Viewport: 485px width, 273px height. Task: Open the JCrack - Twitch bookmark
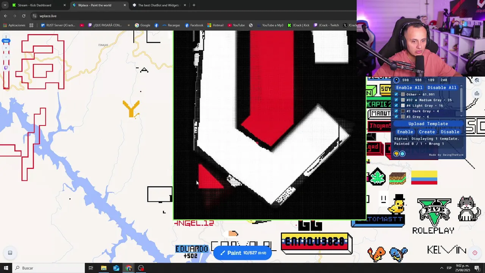(x=326, y=25)
